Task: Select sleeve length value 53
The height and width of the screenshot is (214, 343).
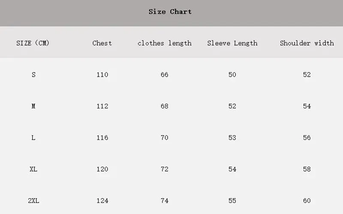Action: click(232, 137)
